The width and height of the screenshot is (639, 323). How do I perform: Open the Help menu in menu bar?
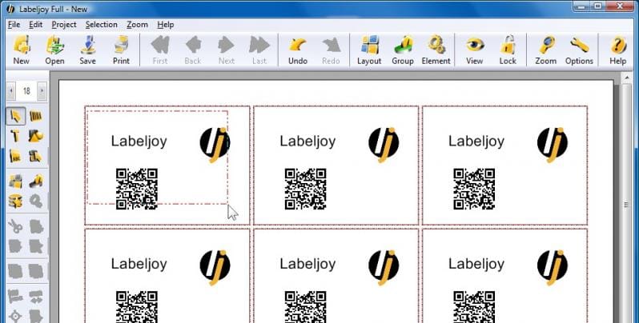(166, 25)
